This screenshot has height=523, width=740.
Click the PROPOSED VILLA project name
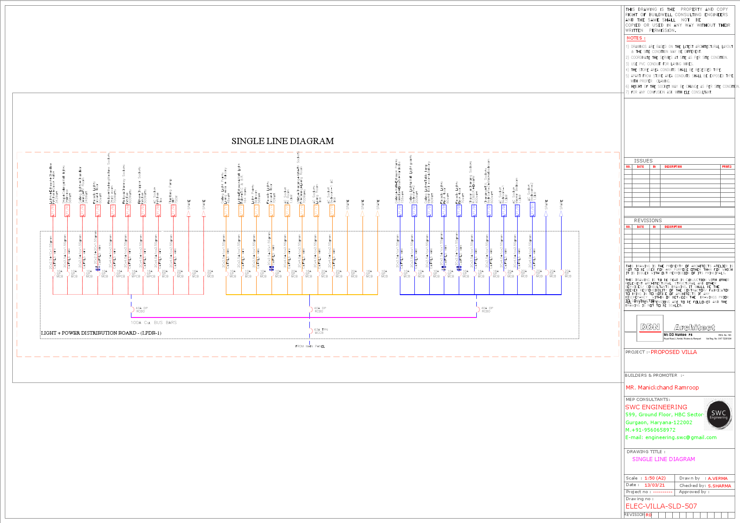pyautogui.click(x=674, y=352)
